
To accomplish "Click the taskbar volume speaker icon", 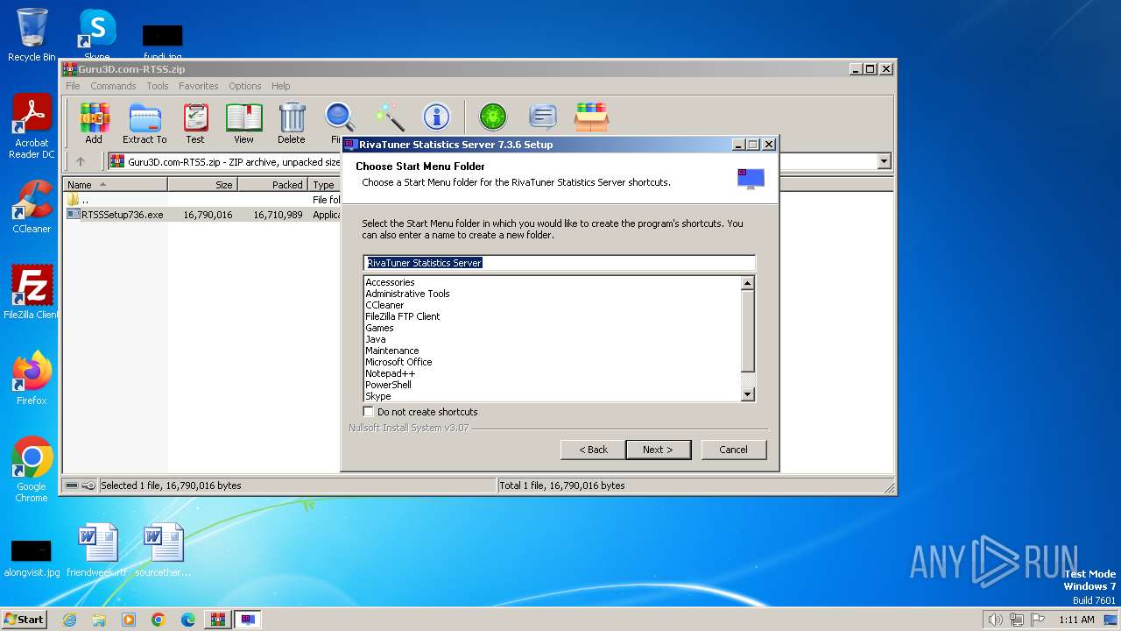I will [x=995, y=620].
